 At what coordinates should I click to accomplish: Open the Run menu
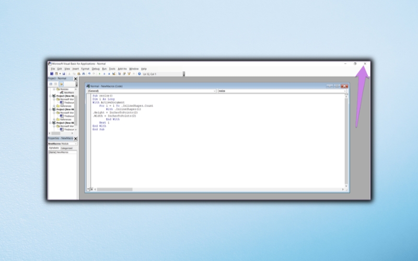[x=104, y=69]
